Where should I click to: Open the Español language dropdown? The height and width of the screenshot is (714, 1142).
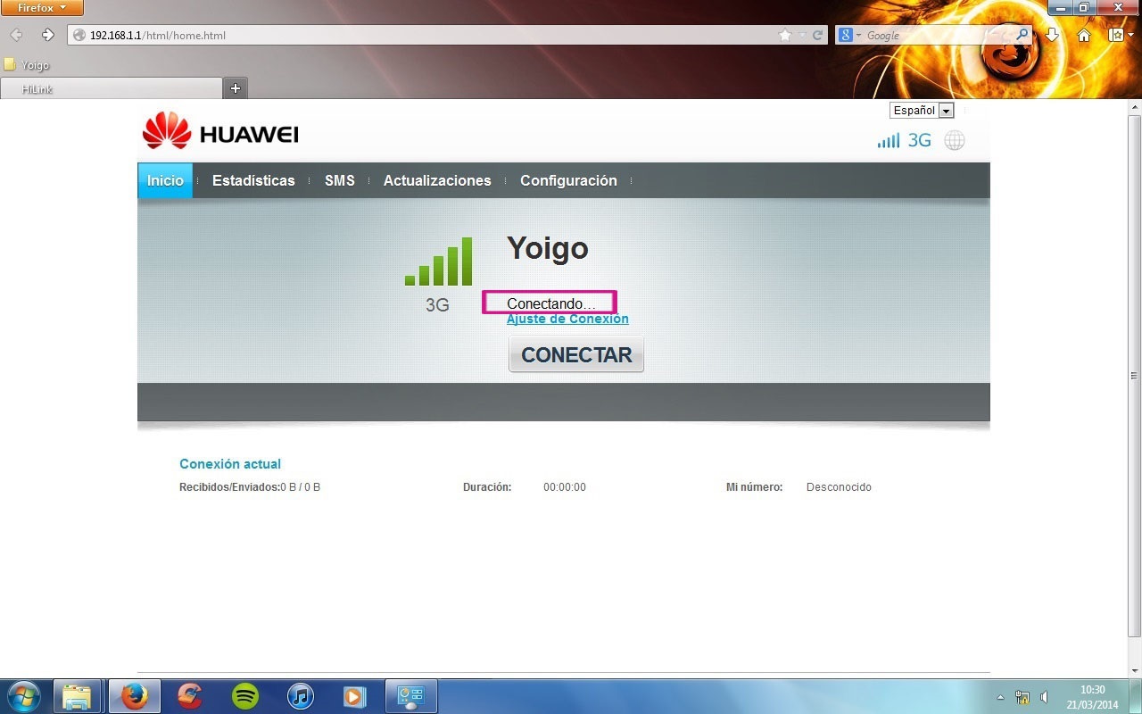(x=922, y=111)
